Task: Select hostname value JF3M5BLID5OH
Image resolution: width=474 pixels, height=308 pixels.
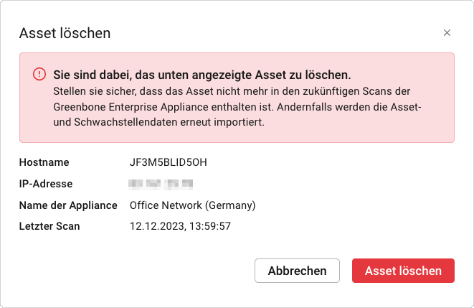Action: tap(168, 162)
